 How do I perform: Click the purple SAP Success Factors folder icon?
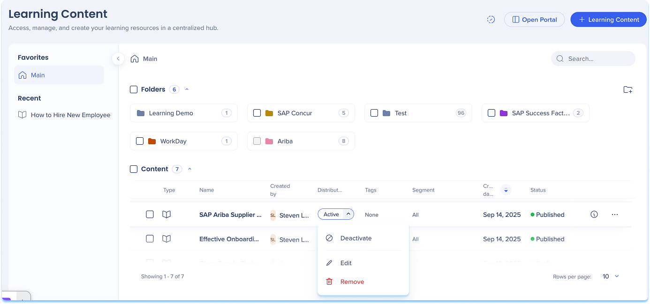[x=504, y=113]
